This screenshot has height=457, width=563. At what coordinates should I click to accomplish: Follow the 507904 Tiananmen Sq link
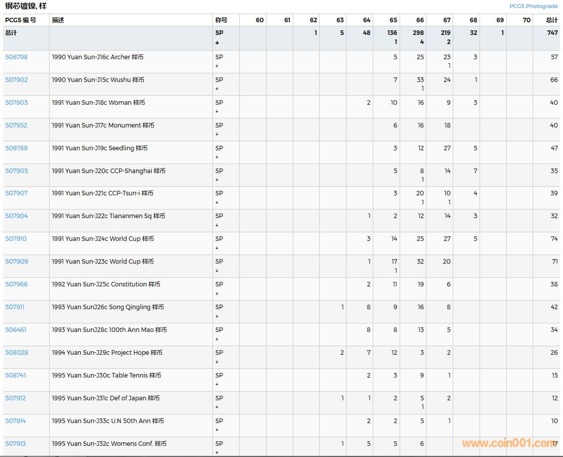click(x=17, y=216)
